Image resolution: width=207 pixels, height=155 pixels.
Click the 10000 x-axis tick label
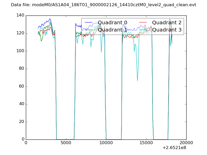(x=106, y=143)
